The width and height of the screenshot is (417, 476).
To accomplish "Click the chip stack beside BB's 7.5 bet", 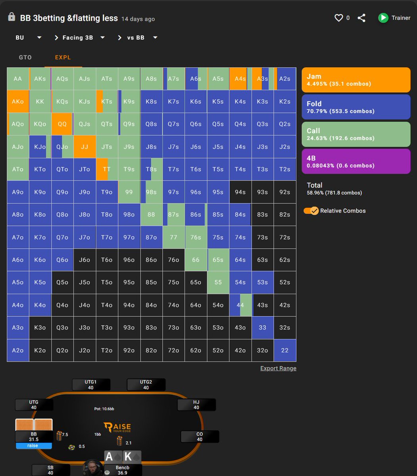I will tap(59, 434).
